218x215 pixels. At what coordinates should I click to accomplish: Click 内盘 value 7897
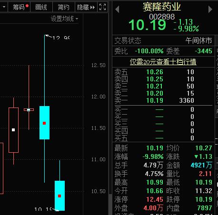pyautogui.click(x=205, y=208)
